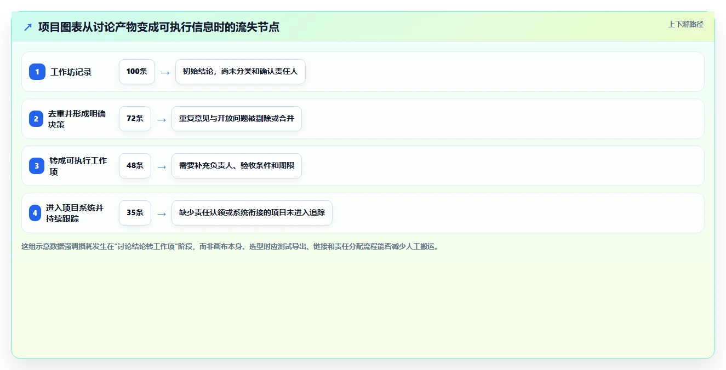This screenshot has width=726, height=370.
Task: Select the 工作坊记录 stage label
Action: pyautogui.click(x=71, y=72)
